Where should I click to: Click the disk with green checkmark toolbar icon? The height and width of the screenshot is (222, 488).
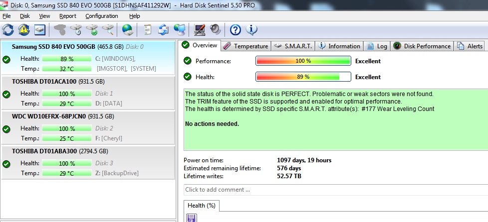[92, 30]
